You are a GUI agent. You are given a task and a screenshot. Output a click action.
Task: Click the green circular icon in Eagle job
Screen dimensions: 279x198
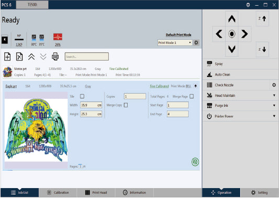[195, 162]
